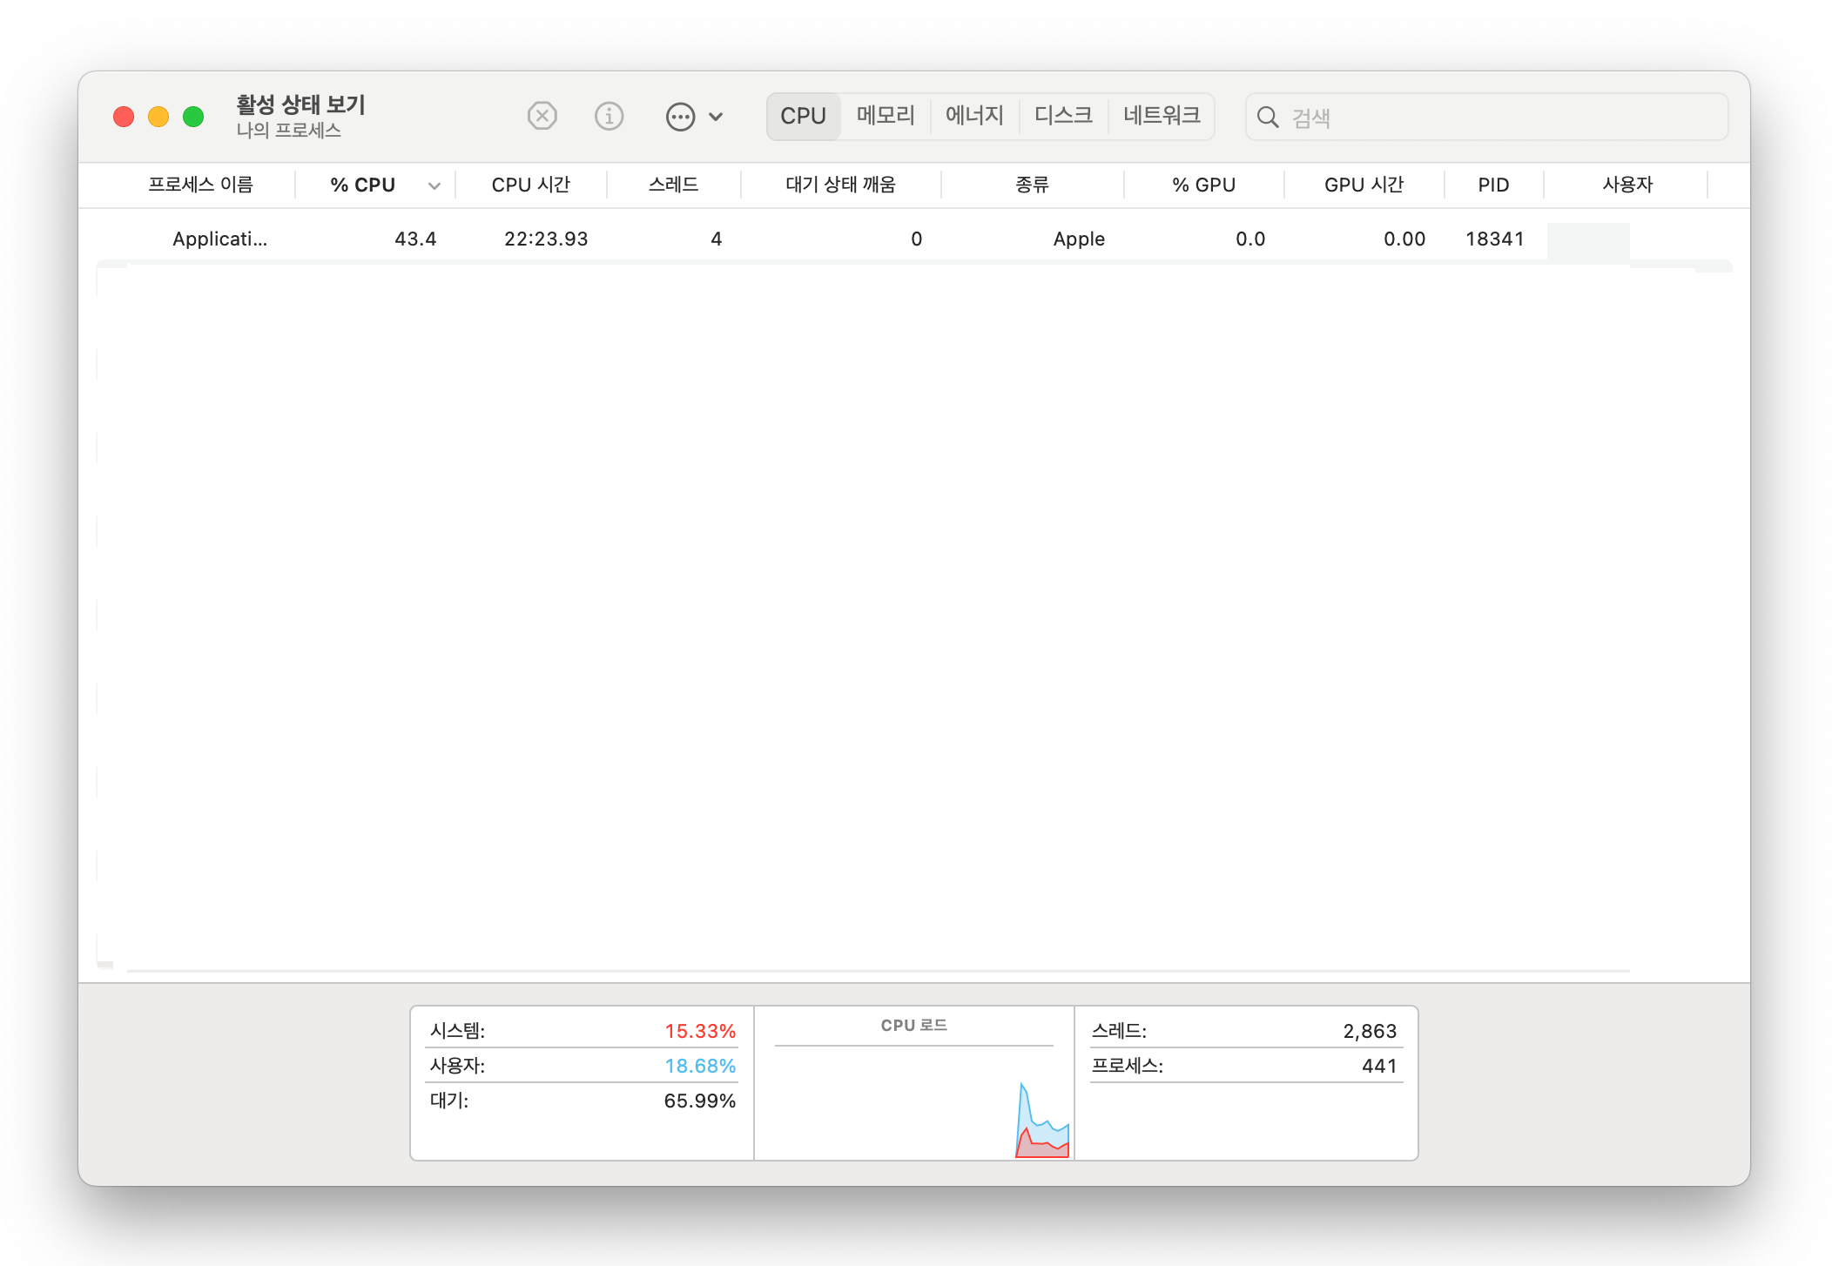Sort by % GPU column header
1832x1266 pixels.
click(x=1203, y=185)
